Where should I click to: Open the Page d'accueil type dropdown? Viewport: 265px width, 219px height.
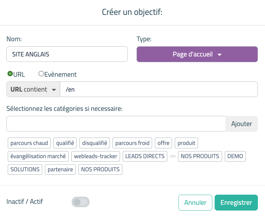click(x=197, y=54)
